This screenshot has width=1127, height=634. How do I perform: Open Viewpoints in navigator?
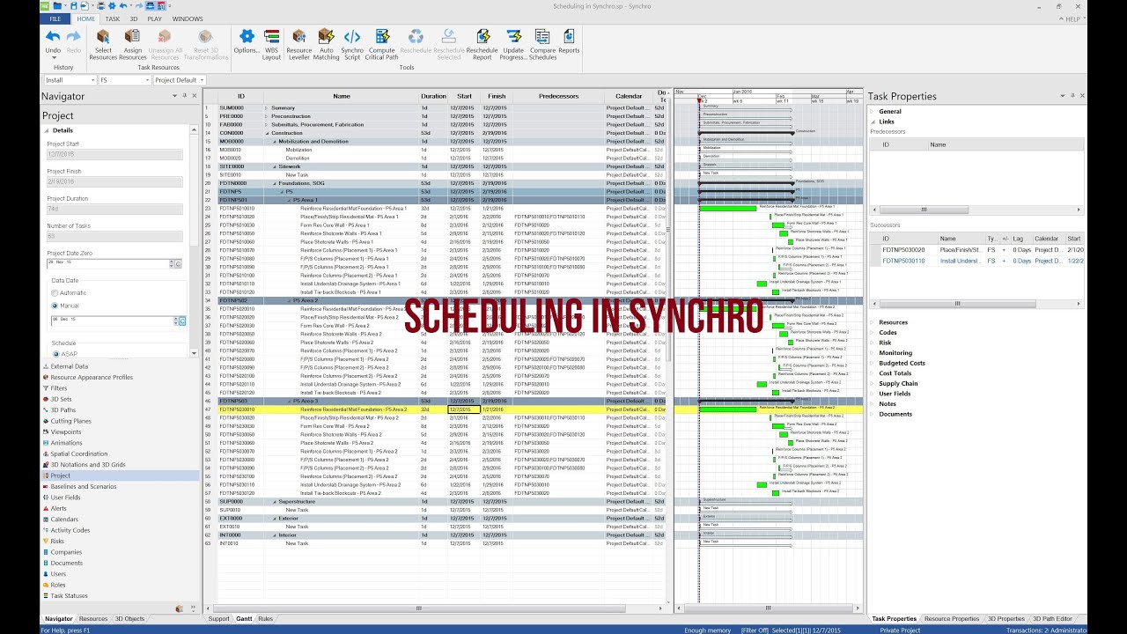coord(66,431)
